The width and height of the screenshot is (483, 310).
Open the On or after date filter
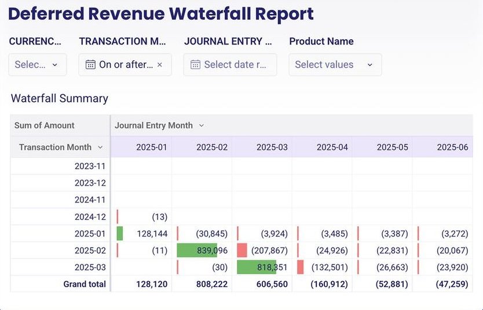[125, 65]
